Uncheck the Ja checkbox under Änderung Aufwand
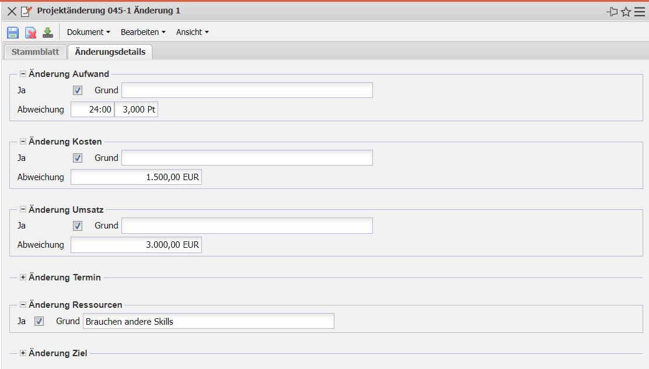This screenshot has height=369, width=649. tap(78, 90)
